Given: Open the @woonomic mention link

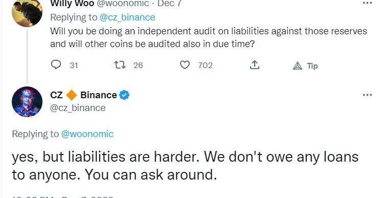Looking at the screenshot, I should pyautogui.click(x=87, y=134).
